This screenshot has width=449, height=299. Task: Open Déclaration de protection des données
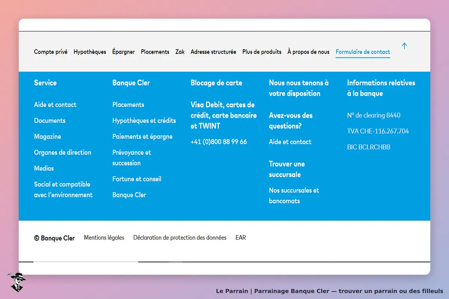point(180,237)
